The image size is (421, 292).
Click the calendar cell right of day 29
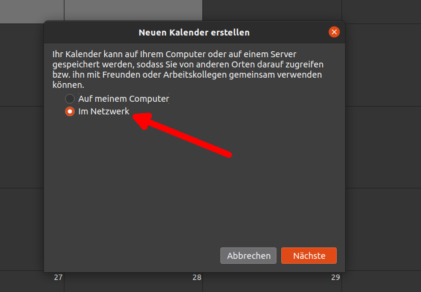pyautogui.click(x=381, y=281)
